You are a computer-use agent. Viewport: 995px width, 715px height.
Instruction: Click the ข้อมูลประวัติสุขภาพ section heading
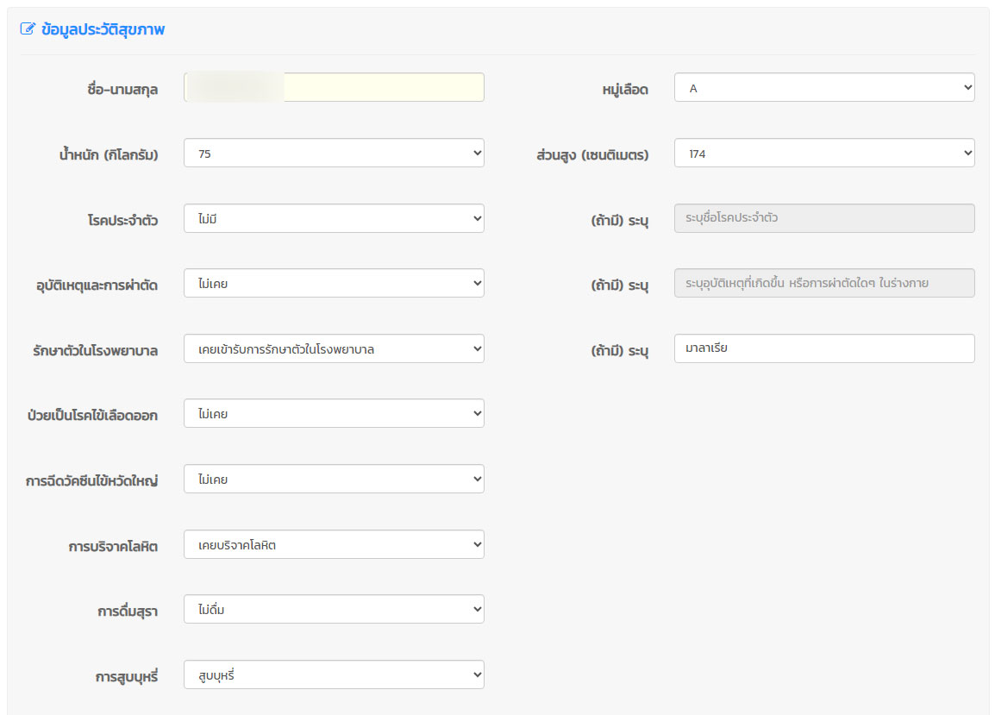(x=103, y=29)
